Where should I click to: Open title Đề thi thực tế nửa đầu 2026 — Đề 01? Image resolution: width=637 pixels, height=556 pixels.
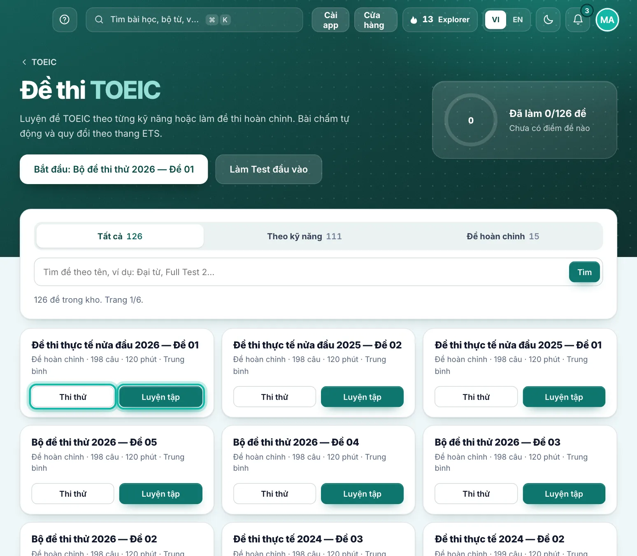(115, 345)
